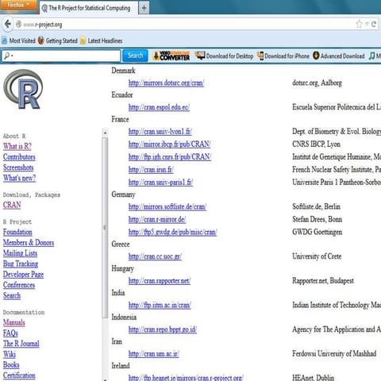The width and height of the screenshot is (381, 381).
Task: Open the Bug Tracking link
Action: point(21,264)
